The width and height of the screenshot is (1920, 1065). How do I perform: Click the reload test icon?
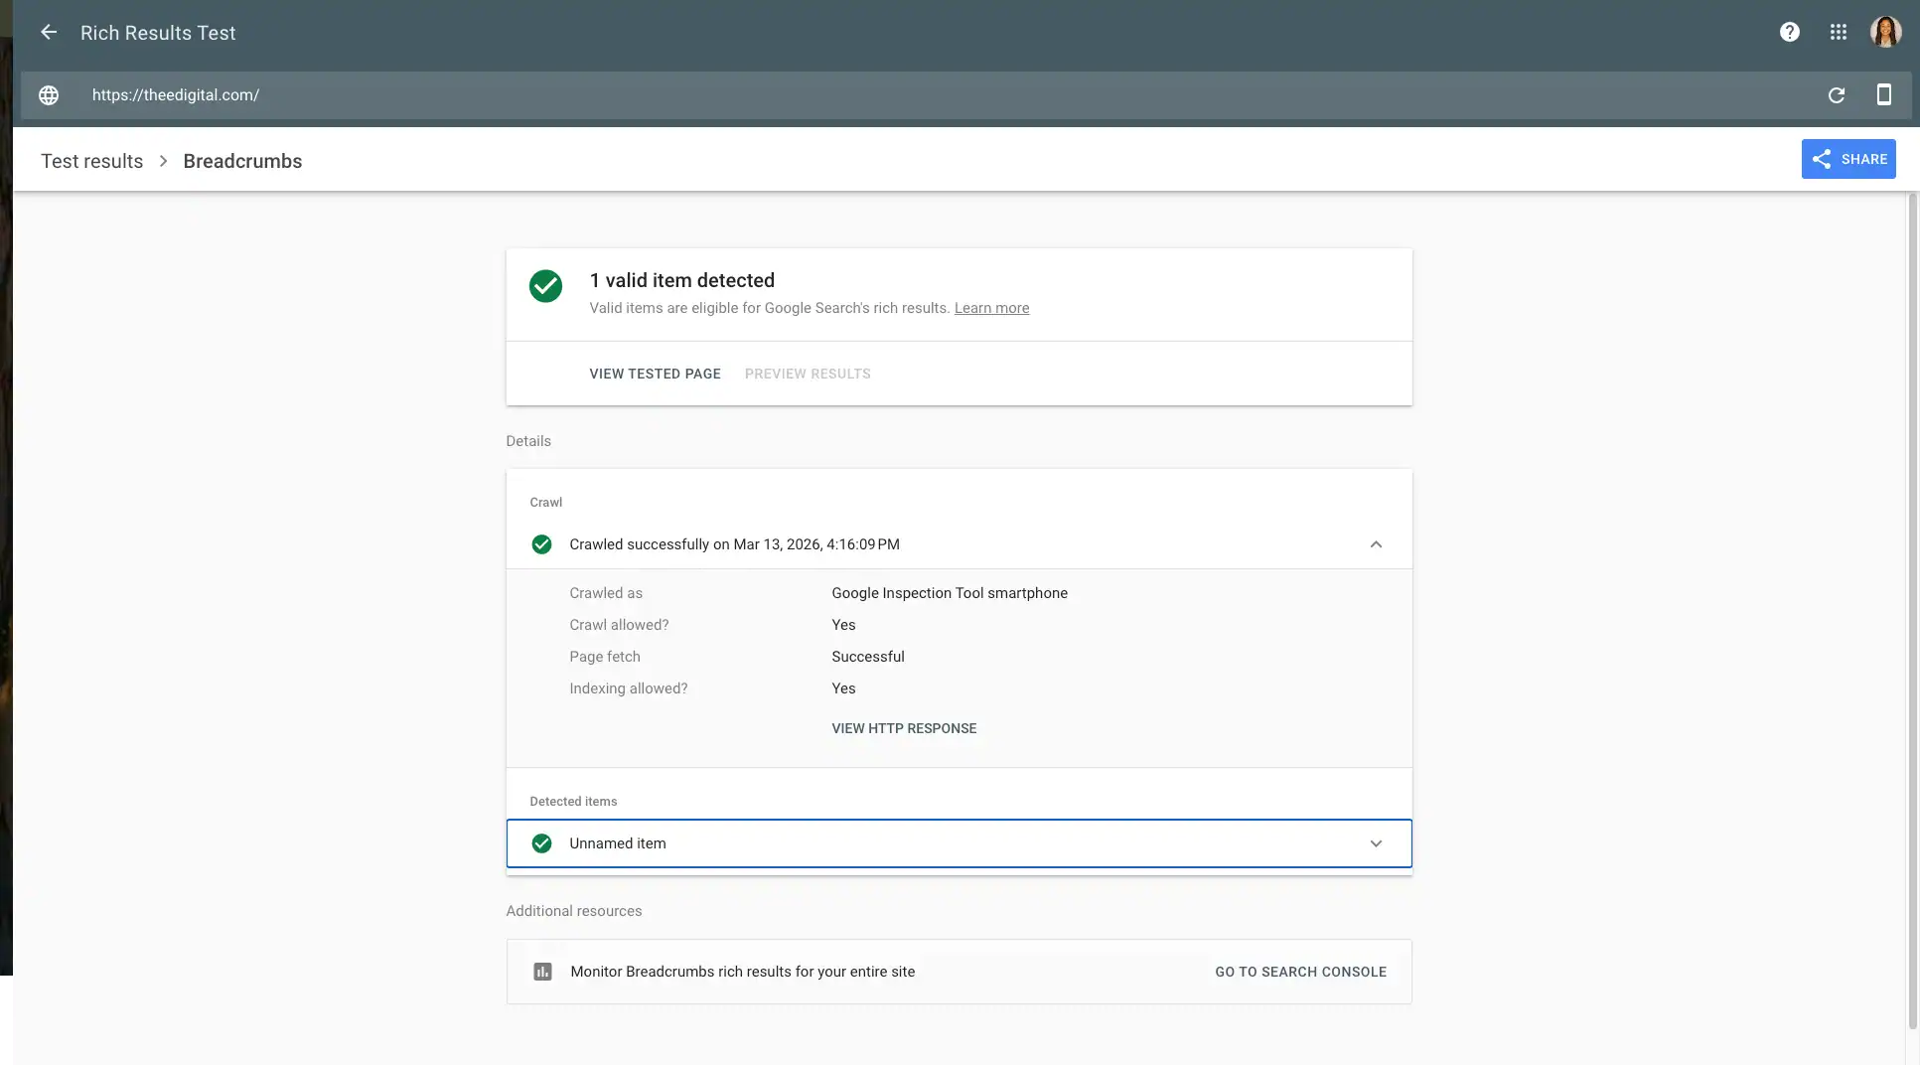[x=1836, y=95]
